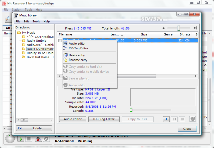
Task: Select the radio.XES' - Gothic folder
Action: tap(40, 45)
